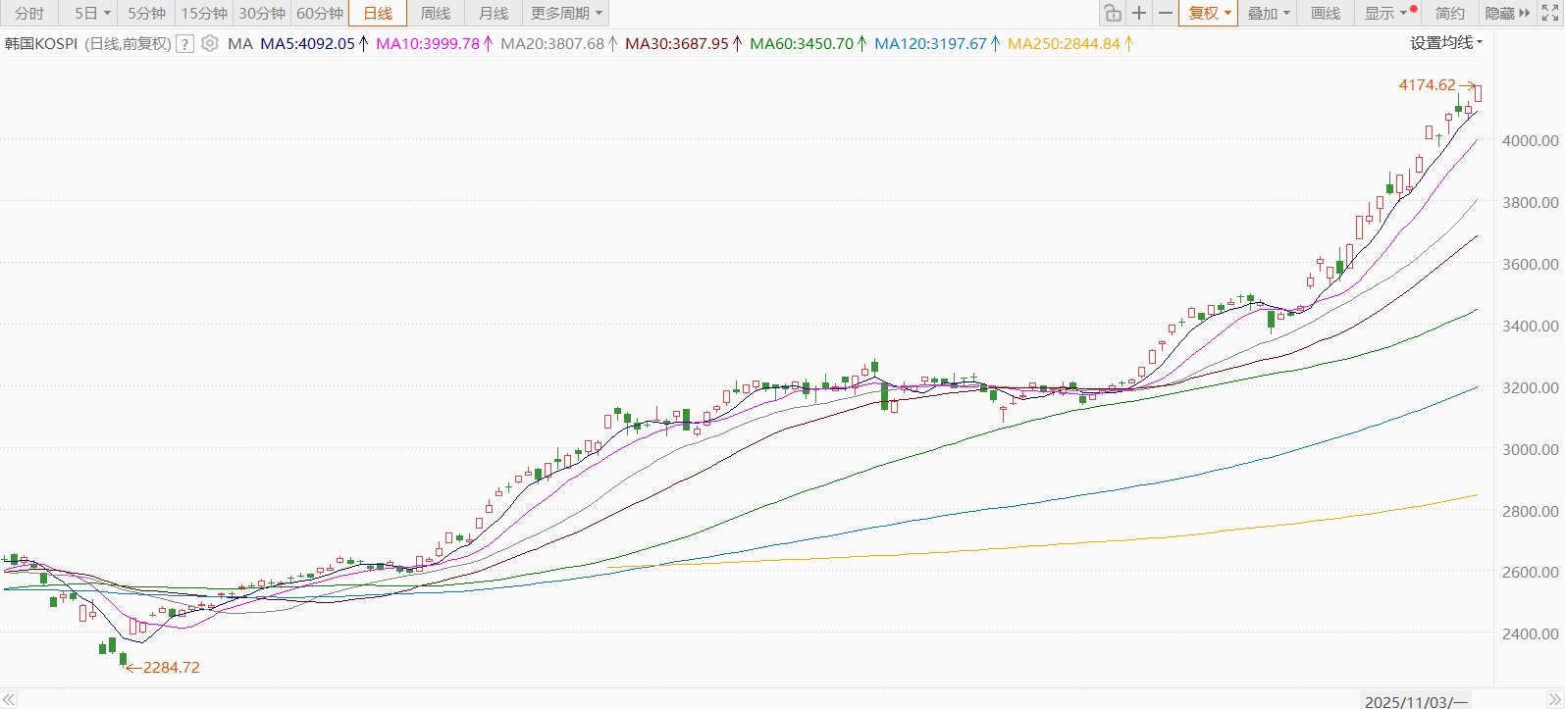Screen dimensions: 1565x709
Task: Toggle the 简约 simple mode
Action: (x=1449, y=13)
